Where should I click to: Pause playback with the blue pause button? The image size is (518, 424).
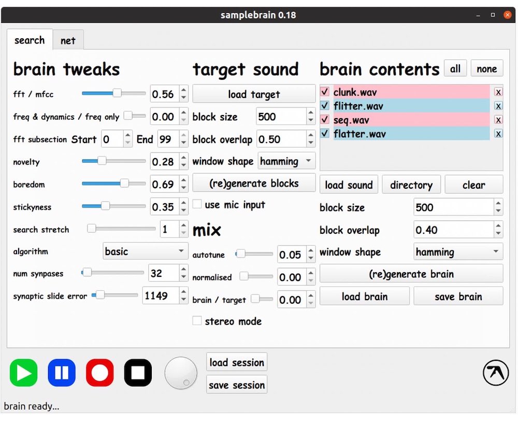62,373
